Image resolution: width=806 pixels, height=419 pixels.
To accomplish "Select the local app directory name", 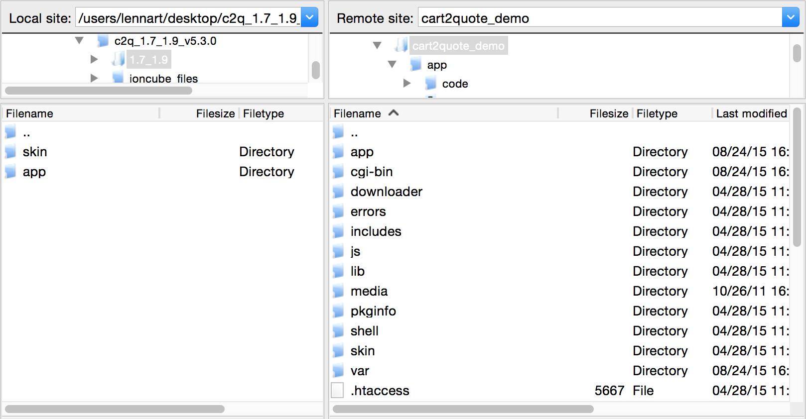I will point(34,172).
